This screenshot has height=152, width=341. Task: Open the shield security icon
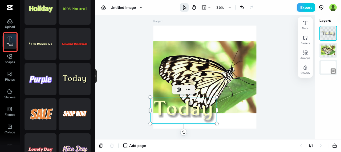[321, 7]
